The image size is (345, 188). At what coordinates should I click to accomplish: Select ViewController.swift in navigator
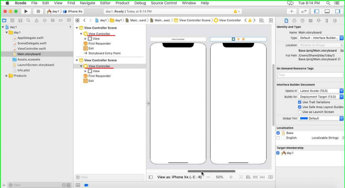[31, 49]
